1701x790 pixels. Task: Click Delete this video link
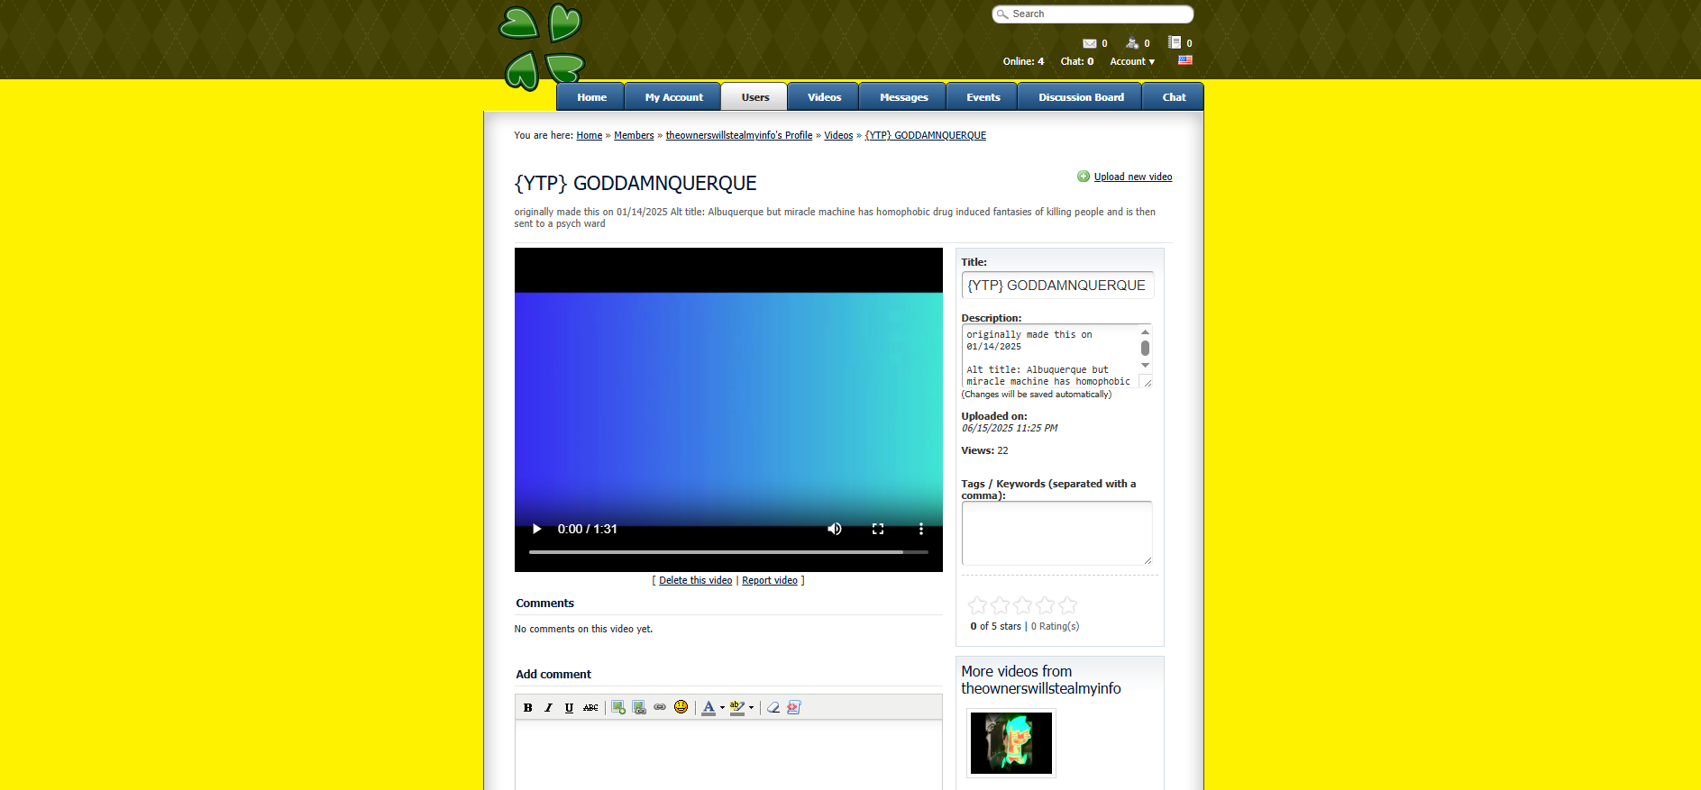695,580
